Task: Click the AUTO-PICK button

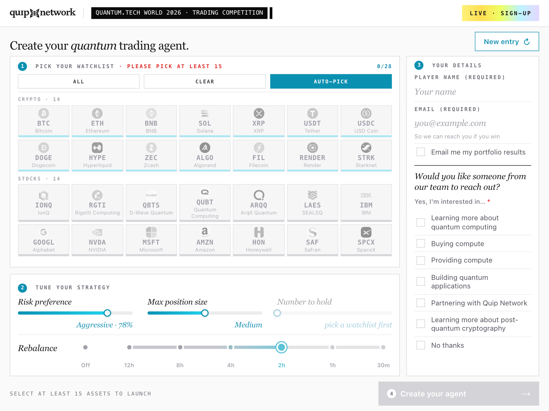Action: (x=331, y=82)
